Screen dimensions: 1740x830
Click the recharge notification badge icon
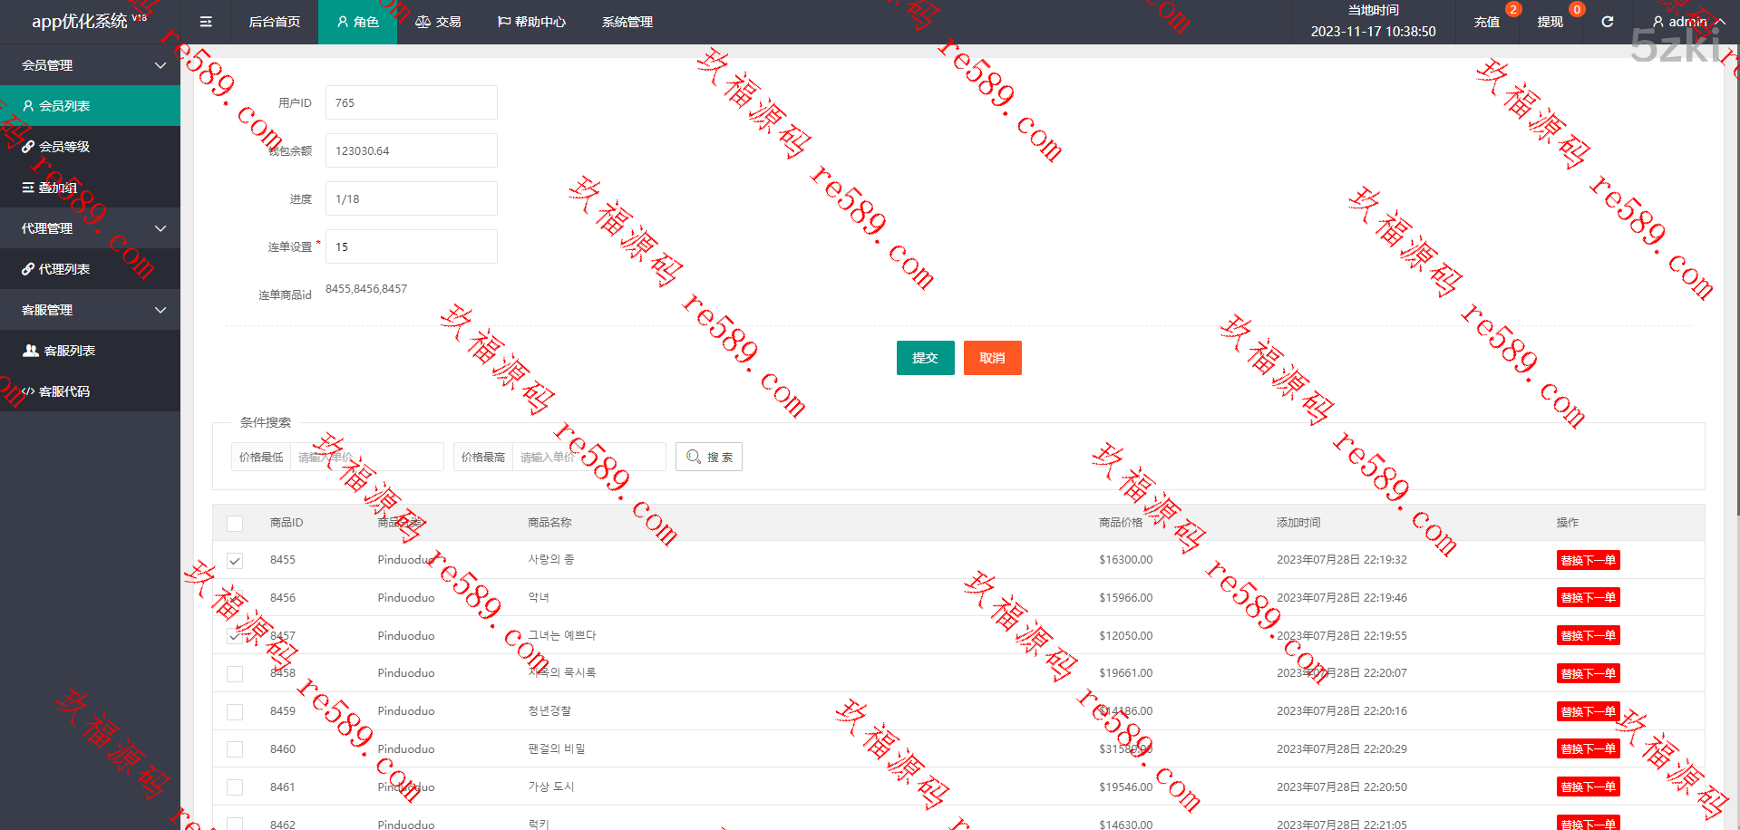click(x=1512, y=9)
